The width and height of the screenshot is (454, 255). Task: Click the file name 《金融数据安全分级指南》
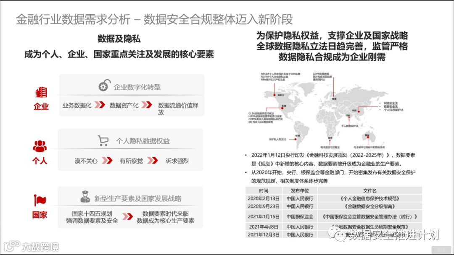(x=370, y=206)
